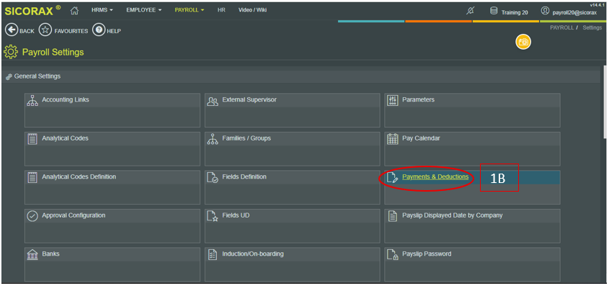Click the Settings breadcrumb text
Viewport: 609px width, 286px height.
[592, 27]
